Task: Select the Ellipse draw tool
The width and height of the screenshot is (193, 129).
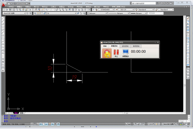Action: click(3, 44)
